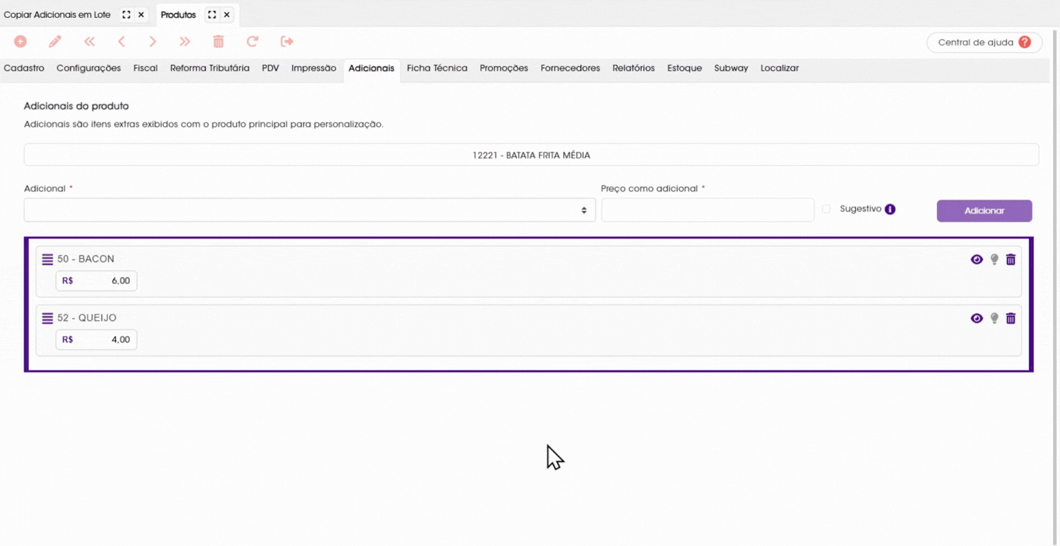Click the 52 - QUEIJO label

click(x=87, y=318)
